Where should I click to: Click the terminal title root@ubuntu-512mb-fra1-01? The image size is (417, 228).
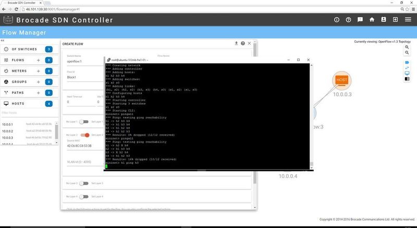pyautogui.click(x=130, y=60)
